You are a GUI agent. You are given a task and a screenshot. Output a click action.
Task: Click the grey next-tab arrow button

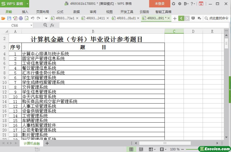tap(187, 18)
